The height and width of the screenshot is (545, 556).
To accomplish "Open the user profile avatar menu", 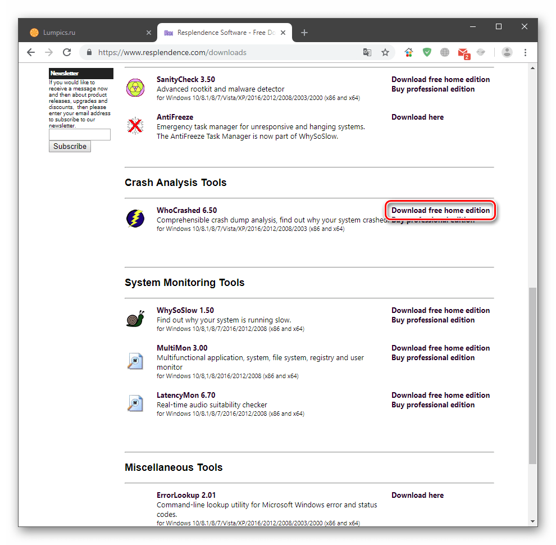I will click(507, 52).
